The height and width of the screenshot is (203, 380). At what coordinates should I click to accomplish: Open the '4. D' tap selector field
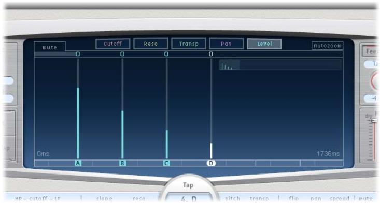click(189, 199)
